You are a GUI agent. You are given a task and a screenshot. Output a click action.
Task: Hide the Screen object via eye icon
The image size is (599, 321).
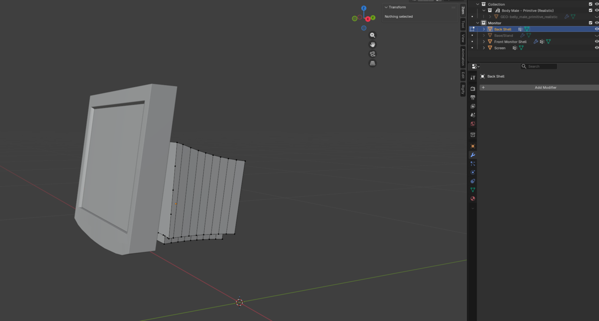(x=597, y=48)
